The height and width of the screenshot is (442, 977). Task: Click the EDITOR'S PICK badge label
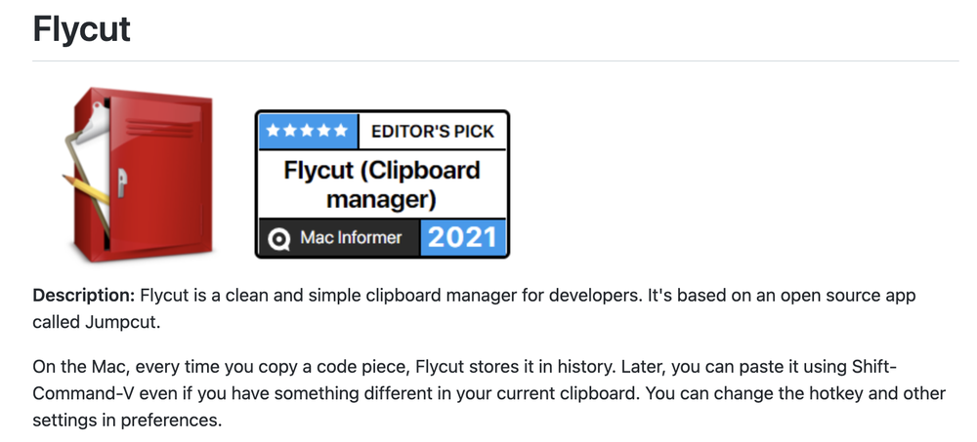click(433, 131)
